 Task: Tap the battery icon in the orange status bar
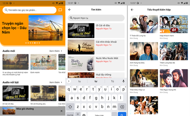point(62,3)
